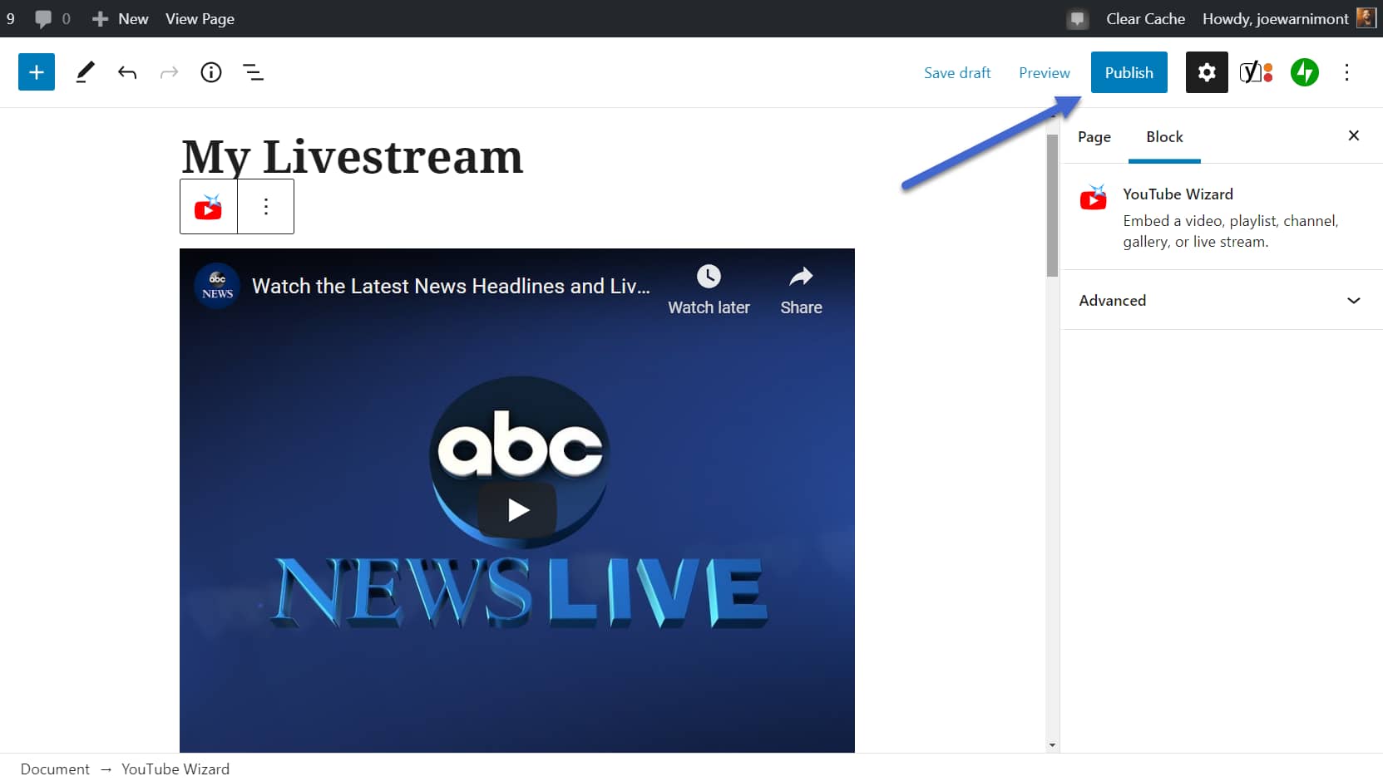Click the comments bubble in admin bar

pyautogui.click(x=43, y=18)
